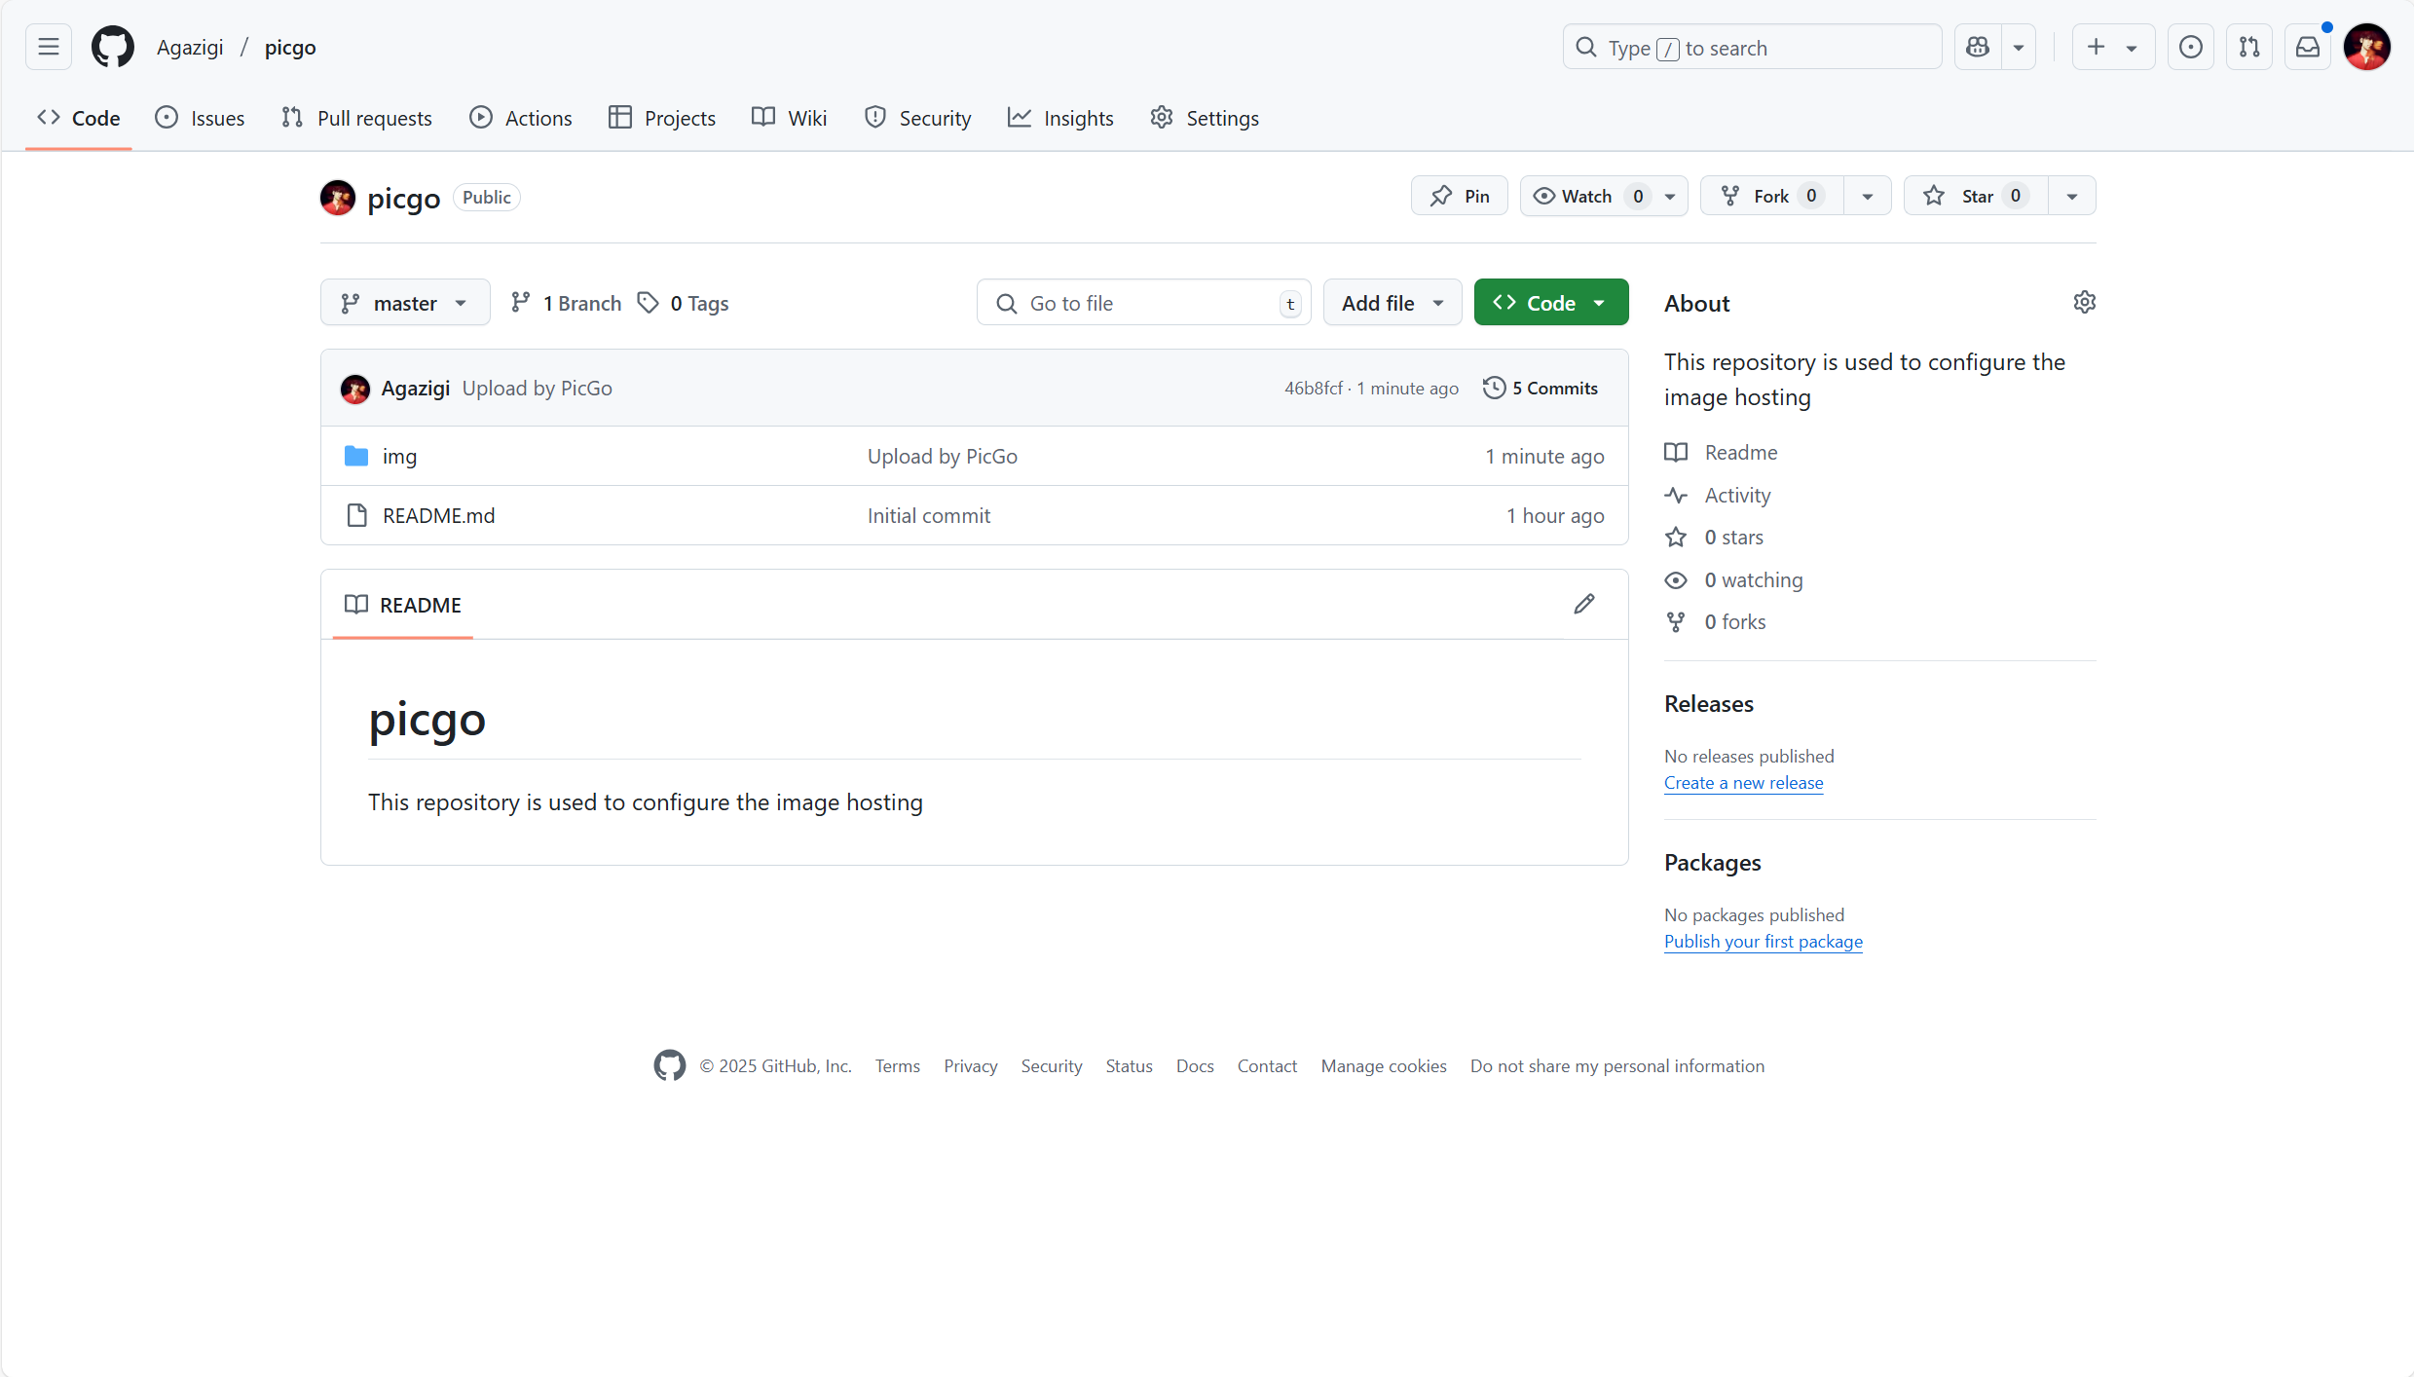Open the Agazigi owner breadcrumb link
Screen dimensions: 2414x1377
190,47
